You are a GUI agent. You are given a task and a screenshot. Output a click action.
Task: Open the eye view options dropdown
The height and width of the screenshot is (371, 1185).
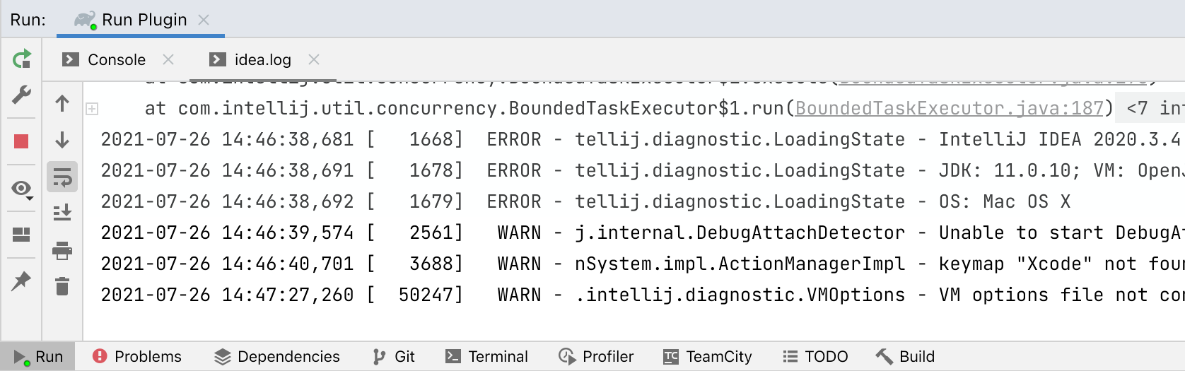coord(22,189)
